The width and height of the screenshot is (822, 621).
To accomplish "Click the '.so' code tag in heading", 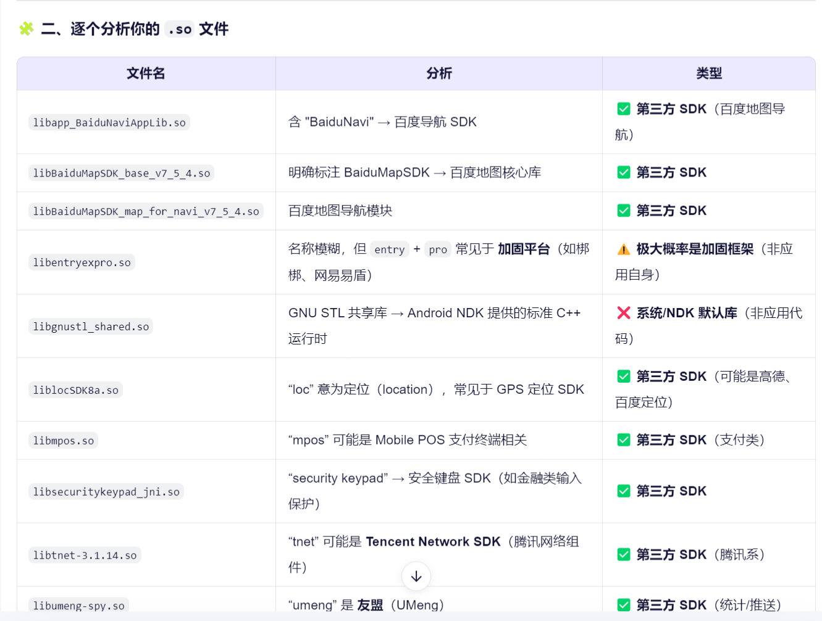I will pos(180,29).
